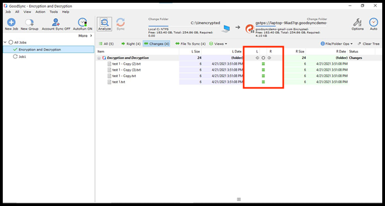Click equal sign for test 1 - Copy (2).txt
Image resolution: width=385 pixels, height=206 pixels.
point(263,64)
